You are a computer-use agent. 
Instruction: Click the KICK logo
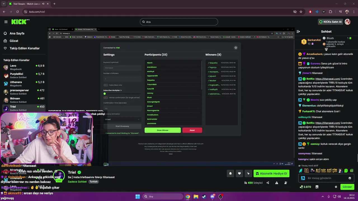(20, 22)
